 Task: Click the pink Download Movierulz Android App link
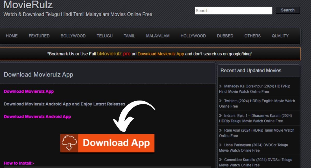(x=37, y=117)
